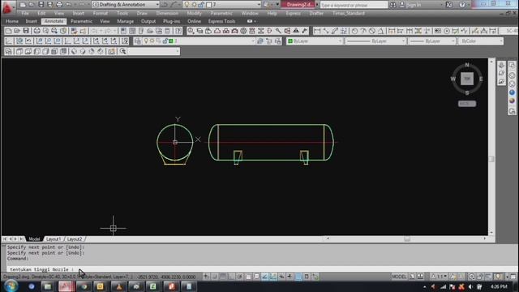Toggle MODEL space button in status bar
Viewport: 519px width, 292px height.
(x=399, y=277)
